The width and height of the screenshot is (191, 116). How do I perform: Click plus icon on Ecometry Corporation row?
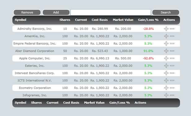(166, 88)
